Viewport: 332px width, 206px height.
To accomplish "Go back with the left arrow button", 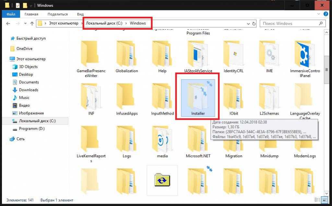I will point(8,23).
